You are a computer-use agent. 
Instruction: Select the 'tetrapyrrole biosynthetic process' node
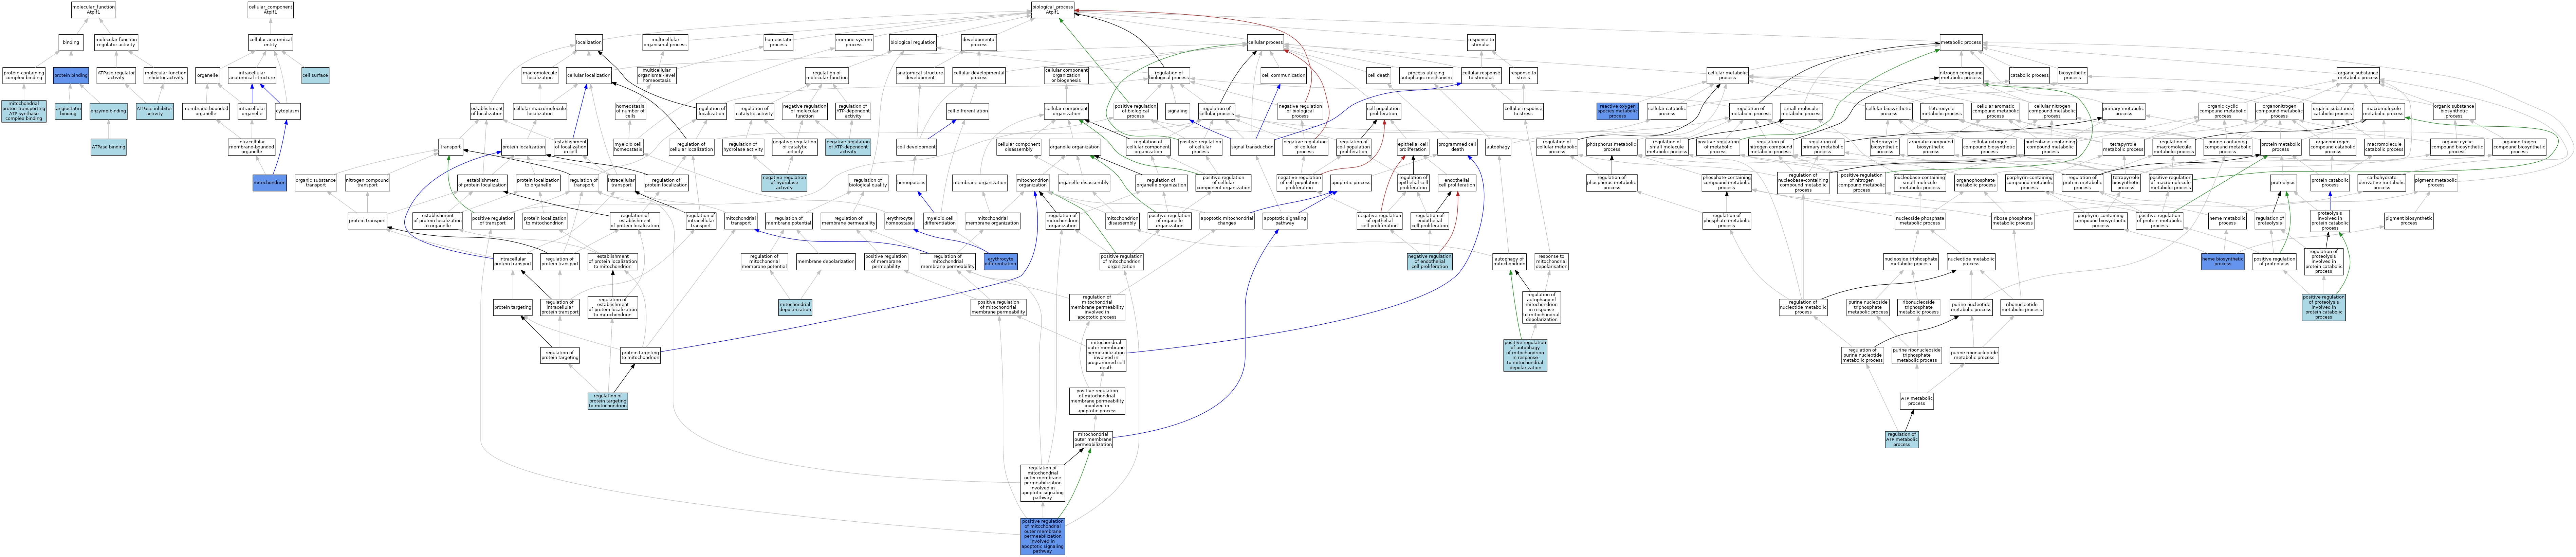point(2126,183)
